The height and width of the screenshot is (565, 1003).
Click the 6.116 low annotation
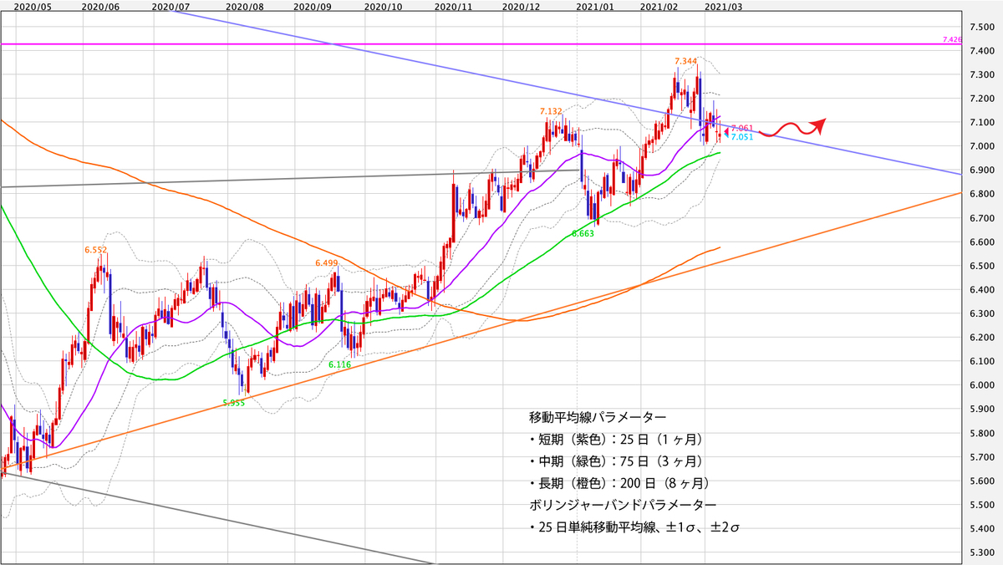point(339,365)
